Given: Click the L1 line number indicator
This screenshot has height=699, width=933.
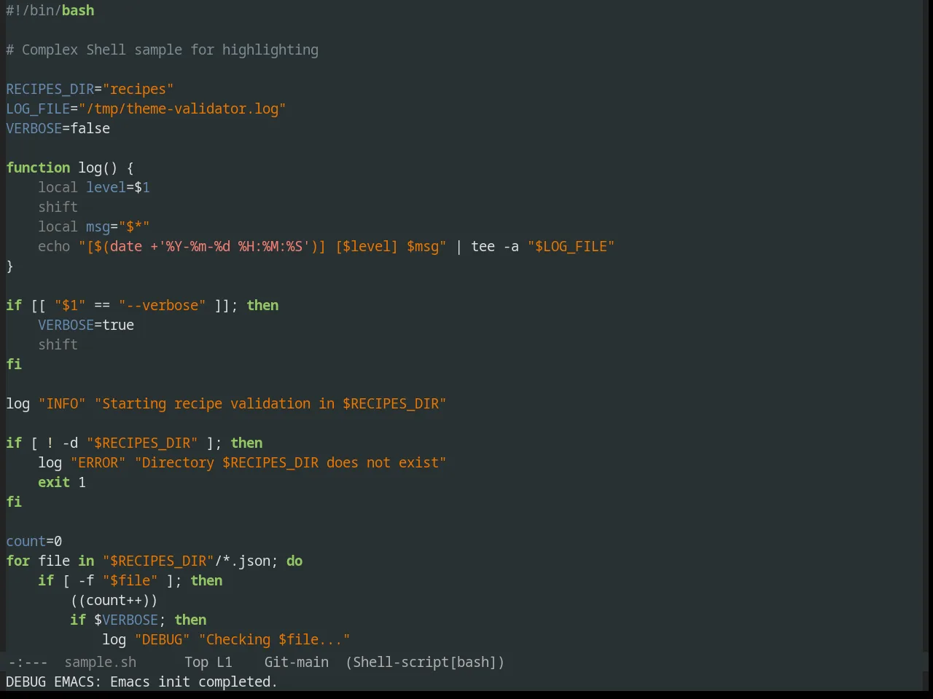Looking at the screenshot, I should pos(225,663).
